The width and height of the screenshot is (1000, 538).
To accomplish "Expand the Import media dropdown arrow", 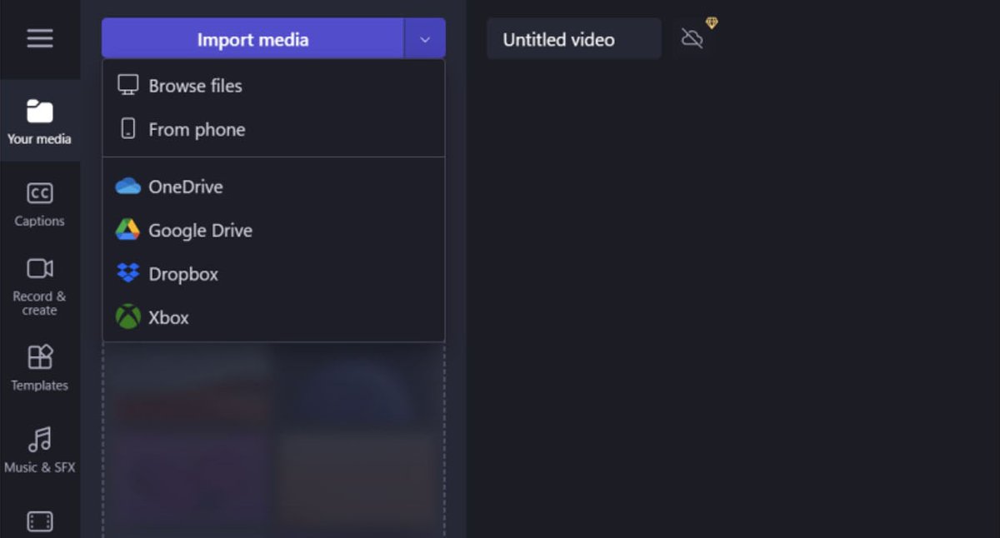I will click(425, 39).
